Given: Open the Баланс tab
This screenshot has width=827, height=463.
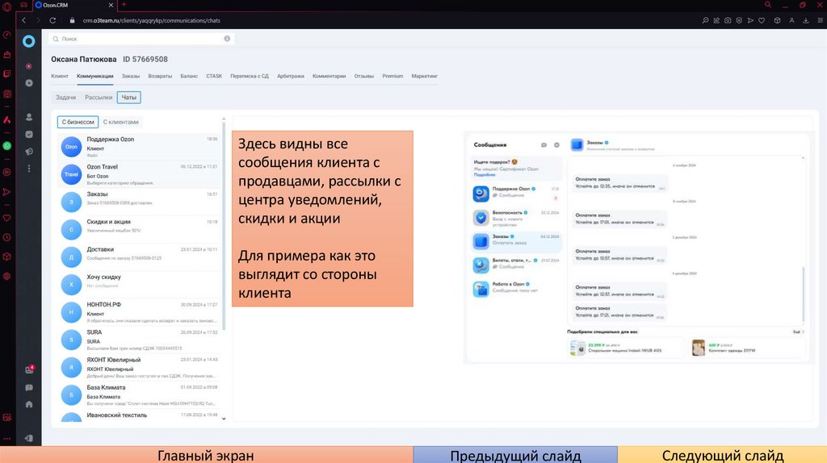Looking at the screenshot, I should point(189,76).
